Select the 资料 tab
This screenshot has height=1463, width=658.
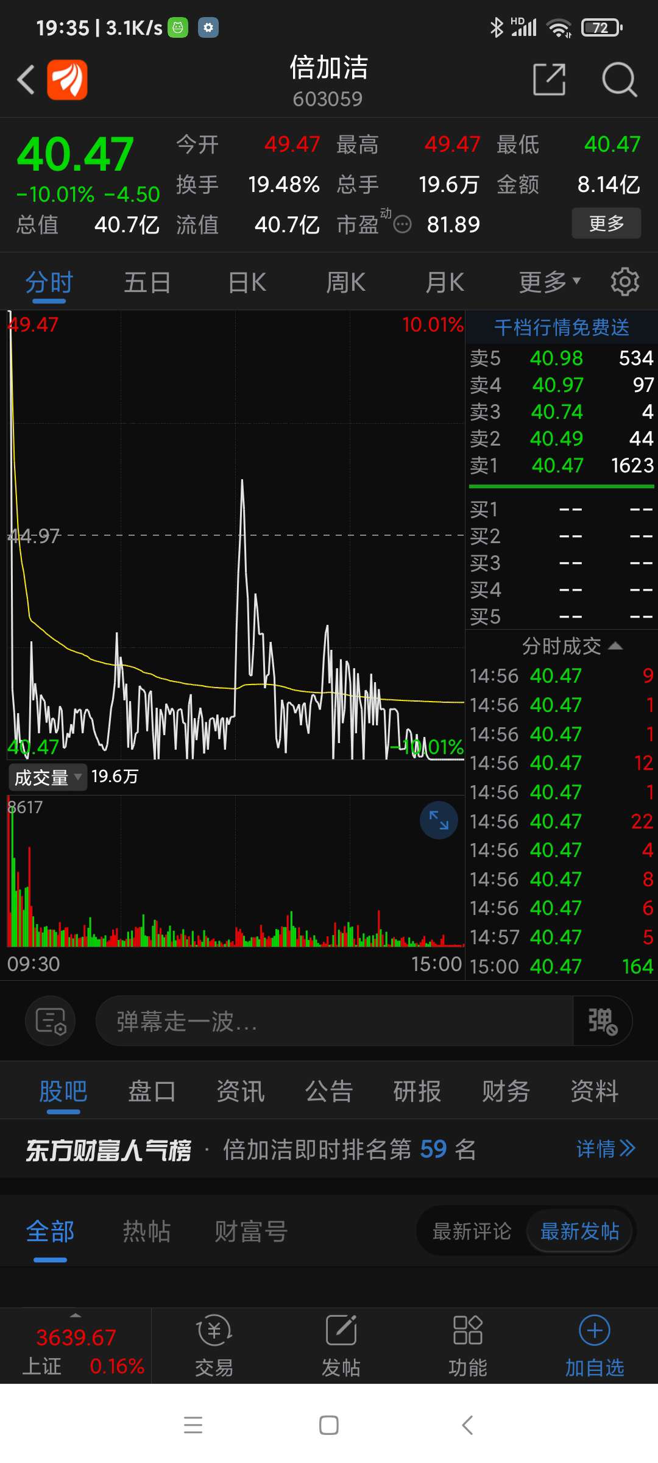595,1091
